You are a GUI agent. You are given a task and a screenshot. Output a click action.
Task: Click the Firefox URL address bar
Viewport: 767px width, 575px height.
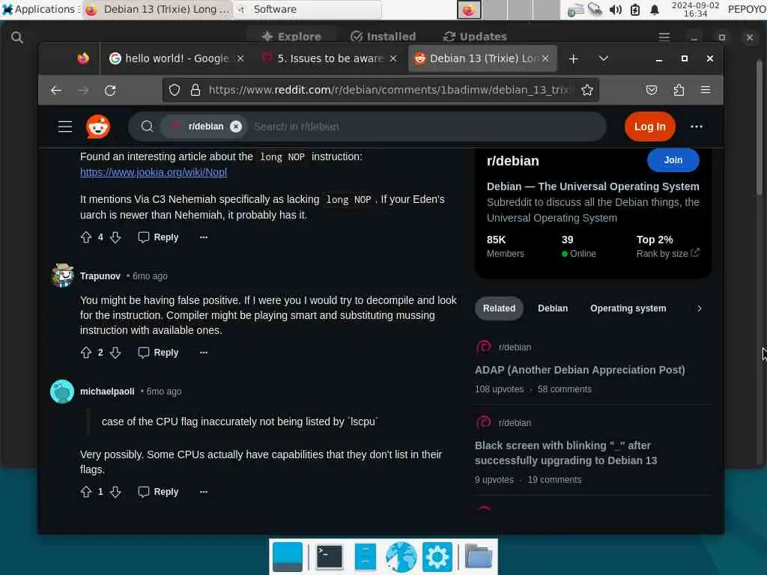tap(389, 90)
